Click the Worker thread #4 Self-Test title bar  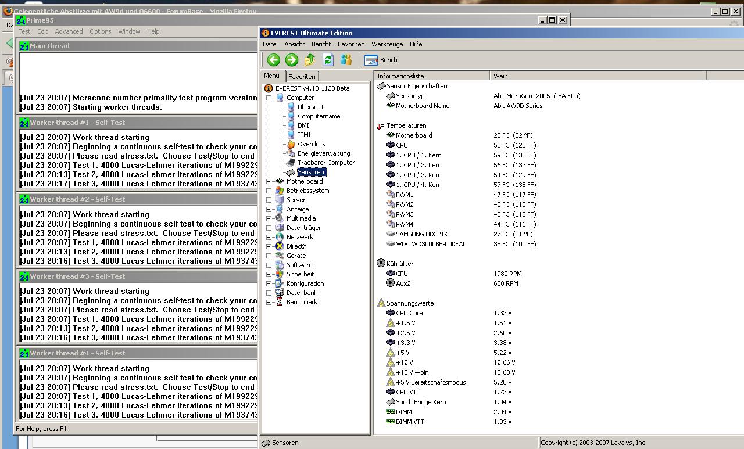pos(138,353)
